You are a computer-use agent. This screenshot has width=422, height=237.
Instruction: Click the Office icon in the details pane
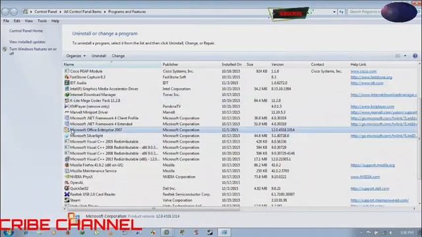point(73,217)
